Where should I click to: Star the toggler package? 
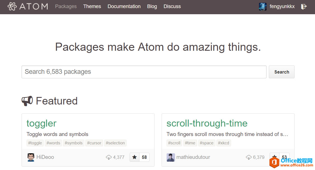(x=134, y=157)
